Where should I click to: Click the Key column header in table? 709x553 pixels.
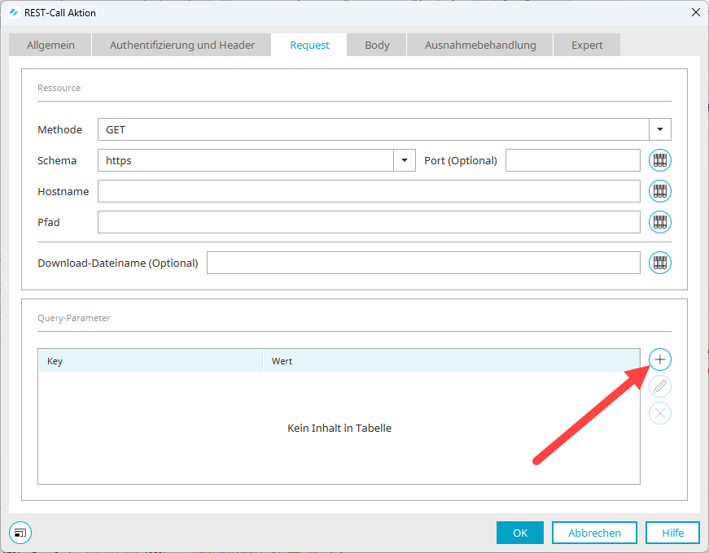point(151,361)
